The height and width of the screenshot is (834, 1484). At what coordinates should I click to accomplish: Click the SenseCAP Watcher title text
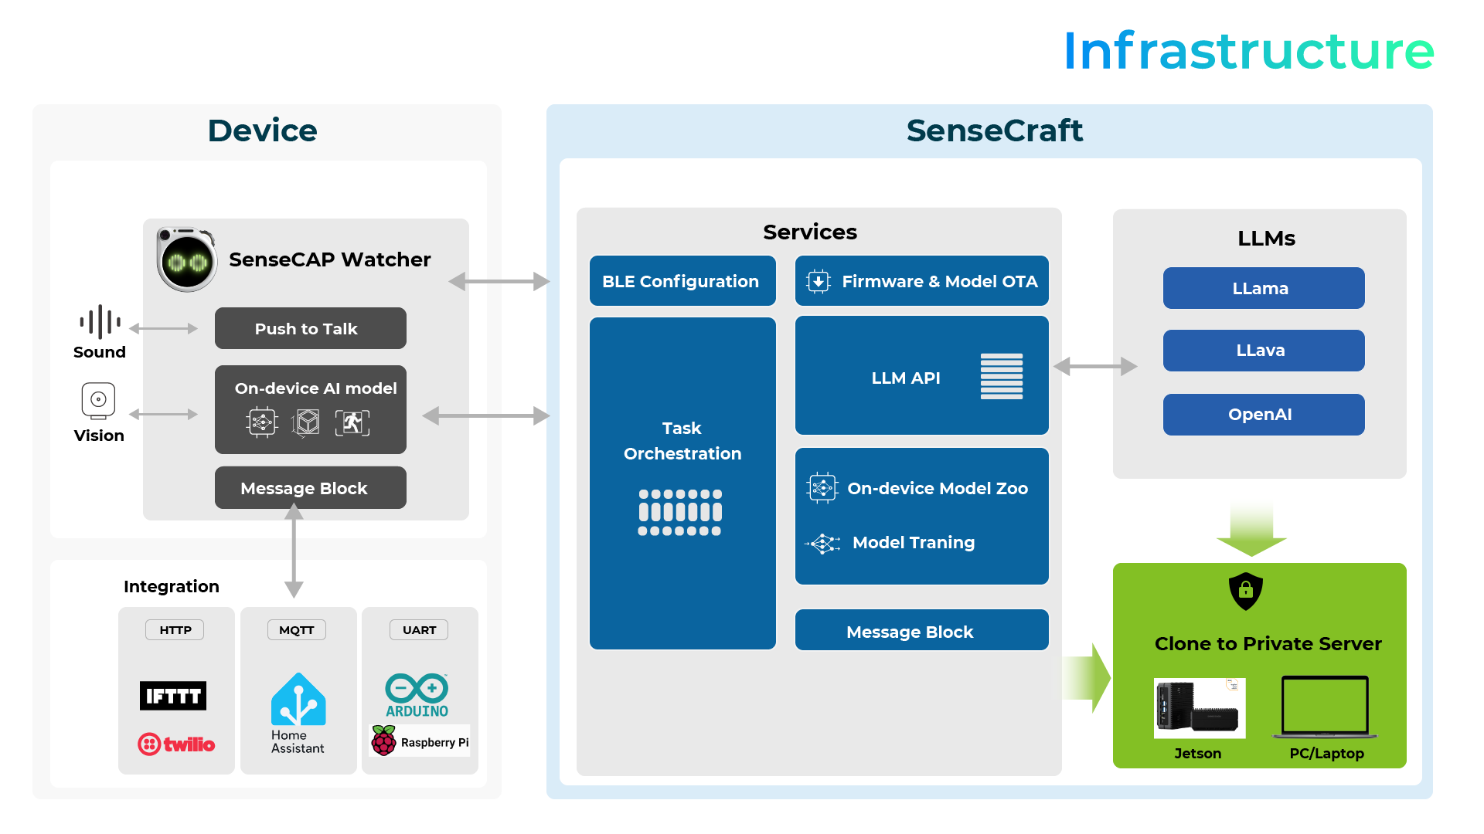click(x=330, y=259)
